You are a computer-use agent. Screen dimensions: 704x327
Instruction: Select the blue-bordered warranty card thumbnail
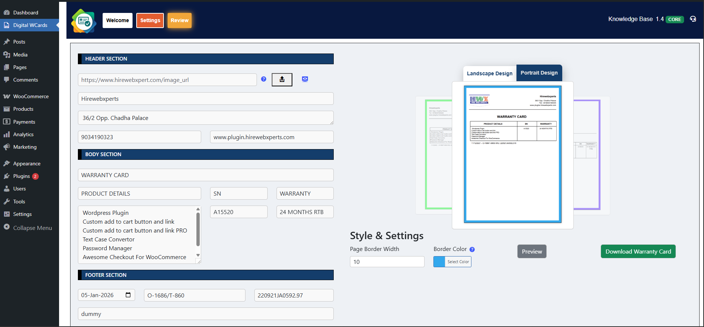pyautogui.click(x=512, y=154)
